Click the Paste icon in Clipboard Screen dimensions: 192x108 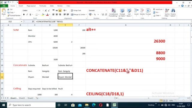[4, 11]
